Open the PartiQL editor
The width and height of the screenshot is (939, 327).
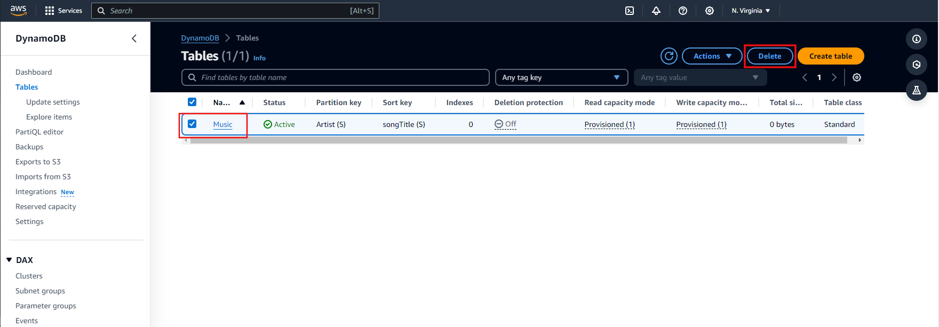click(39, 132)
